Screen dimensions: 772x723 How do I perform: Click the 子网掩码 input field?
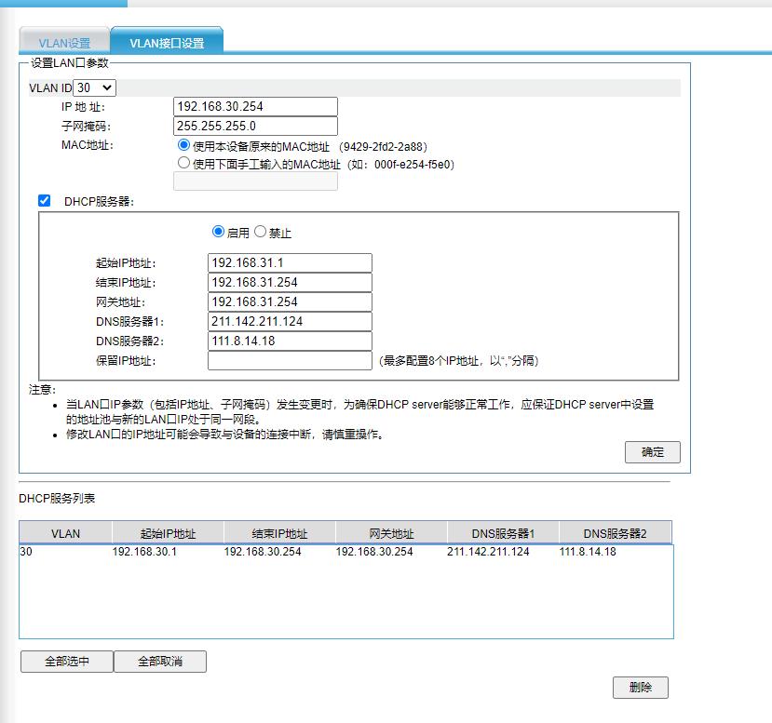click(255, 126)
